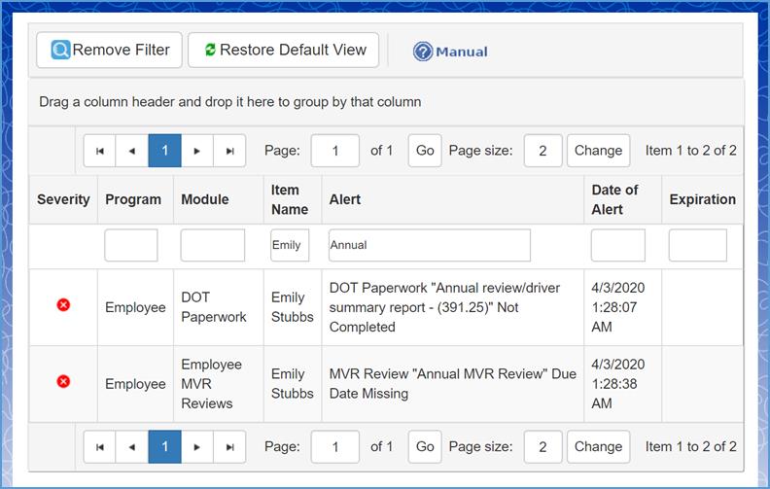Sort by the Severity column header
Image resolution: width=770 pixels, height=489 pixels.
click(63, 199)
